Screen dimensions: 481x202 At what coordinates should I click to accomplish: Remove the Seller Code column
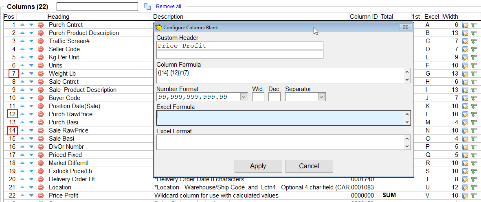[40, 49]
